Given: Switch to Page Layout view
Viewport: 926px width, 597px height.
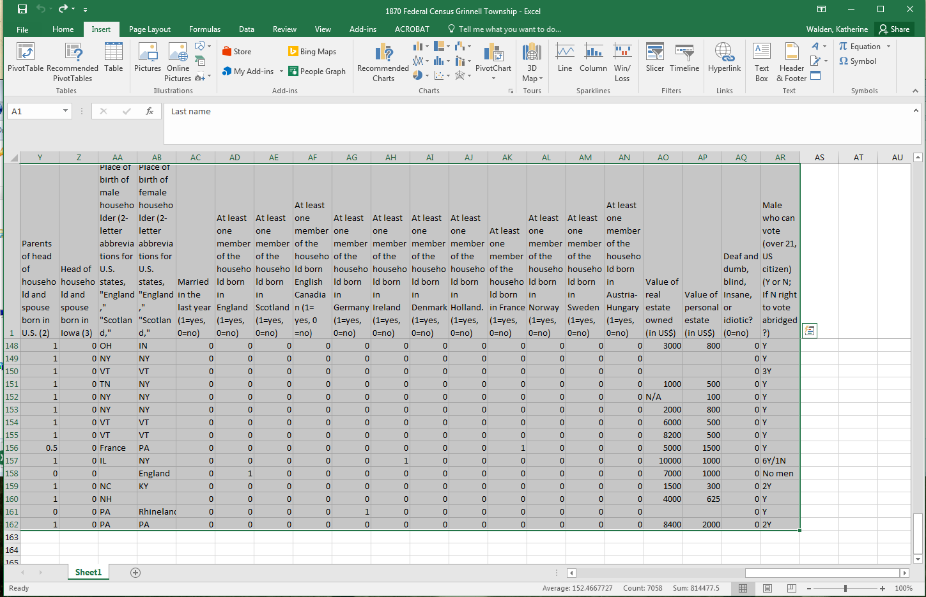Looking at the screenshot, I should 768,588.
